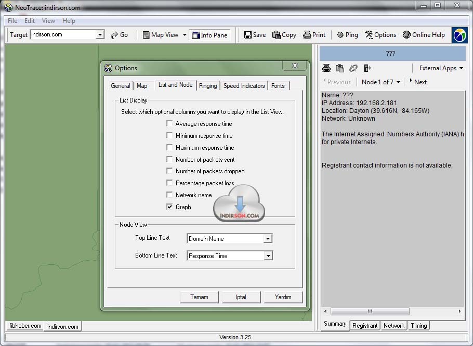This screenshot has height=346, width=473.
Task: Click the info pane scroll right arrow
Action: pos(459,311)
